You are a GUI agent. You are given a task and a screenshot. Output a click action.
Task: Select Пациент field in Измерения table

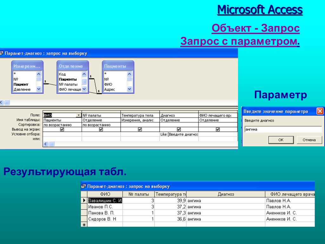[21, 84]
